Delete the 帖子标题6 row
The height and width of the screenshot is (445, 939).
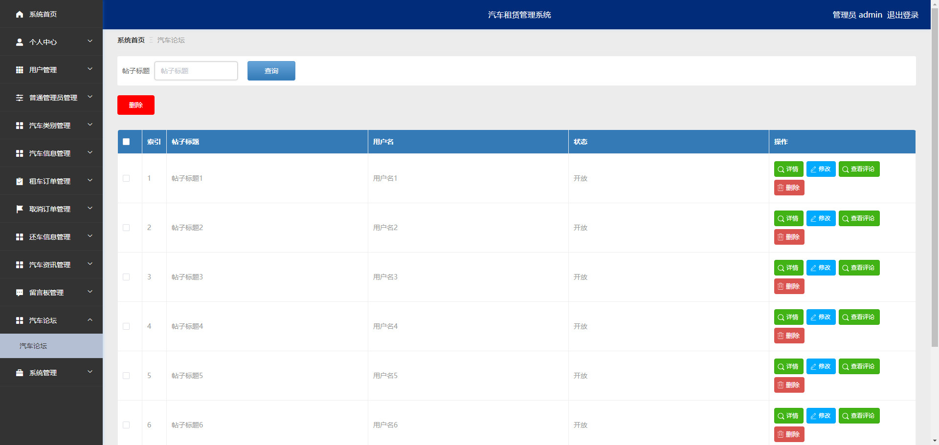tap(789, 434)
